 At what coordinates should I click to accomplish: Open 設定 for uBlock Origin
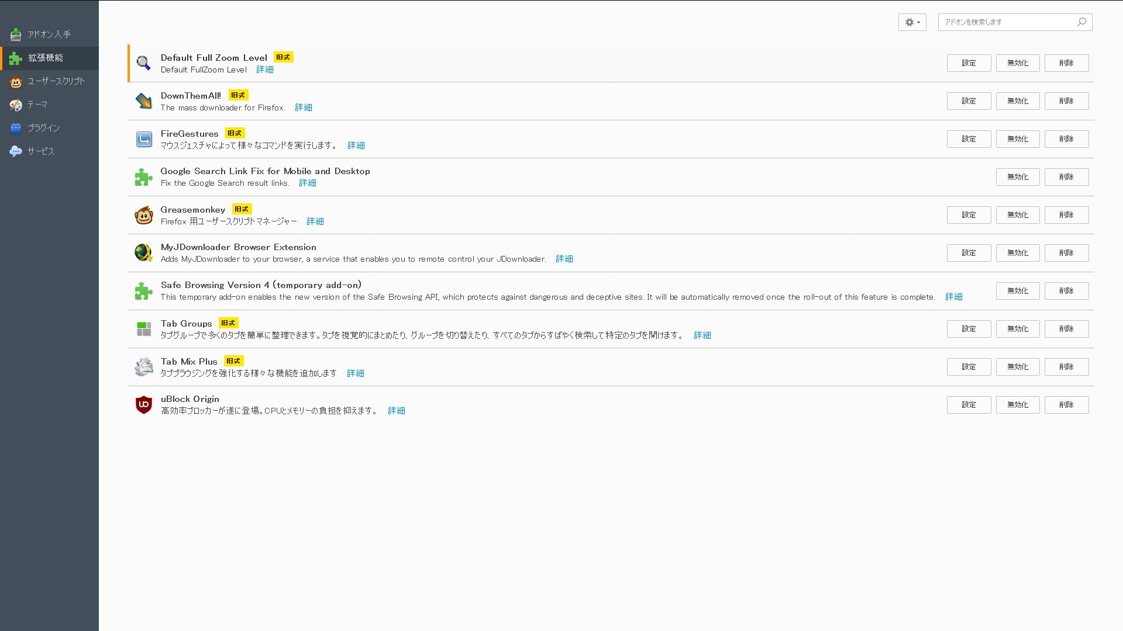969,405
